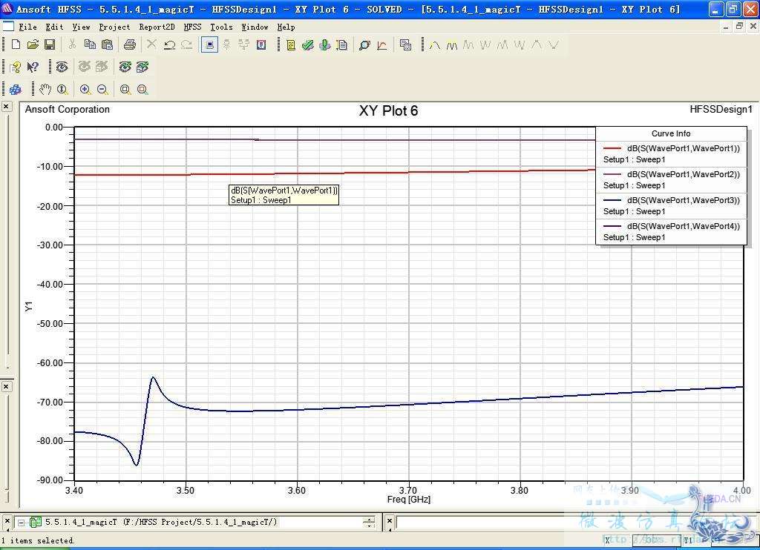Toggle the highlighted computer-screen toolbar icon

pyautogui.click(x=209, y=45)
